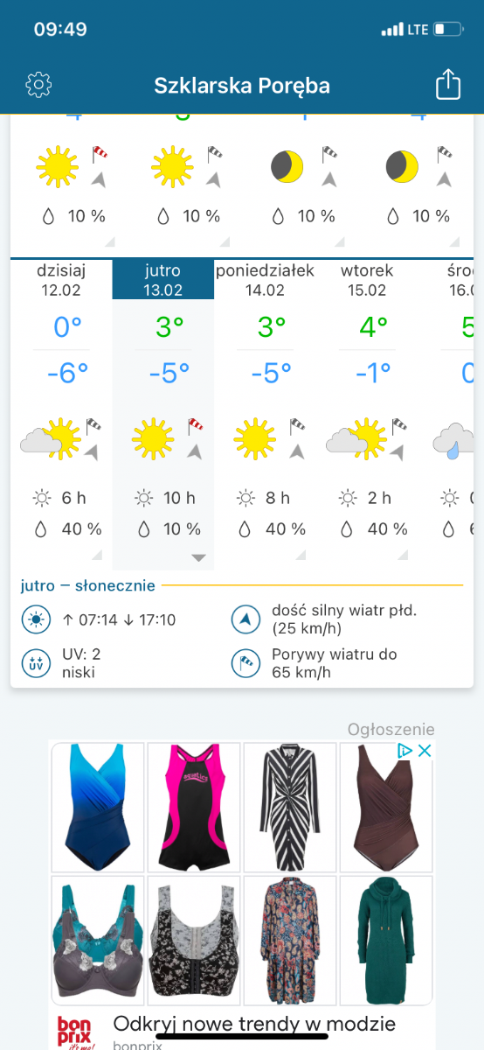Viewport: 484px width, 1050px height.
Task: Expand details for dzisiaj column corner triangle
Action: click(x=97, y=555)
